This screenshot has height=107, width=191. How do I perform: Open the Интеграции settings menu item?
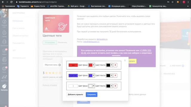(x=18, y=21)
